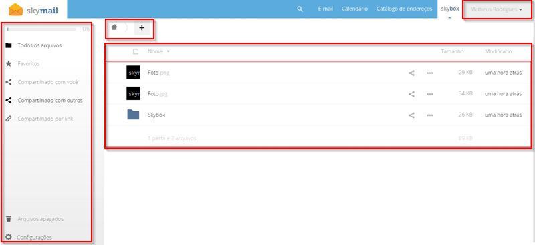This screenshot has height=245, width=535.
Task: Click the Foto.jpg thumbnail
Action: click(133, 93)
